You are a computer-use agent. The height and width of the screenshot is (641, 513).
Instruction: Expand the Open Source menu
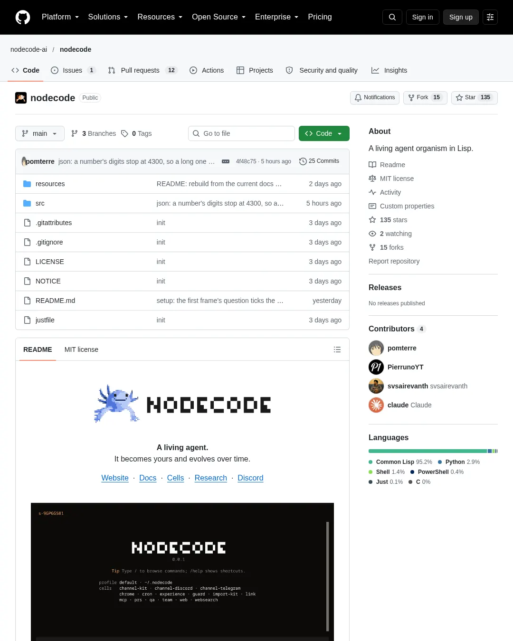(x=219, y=17)
